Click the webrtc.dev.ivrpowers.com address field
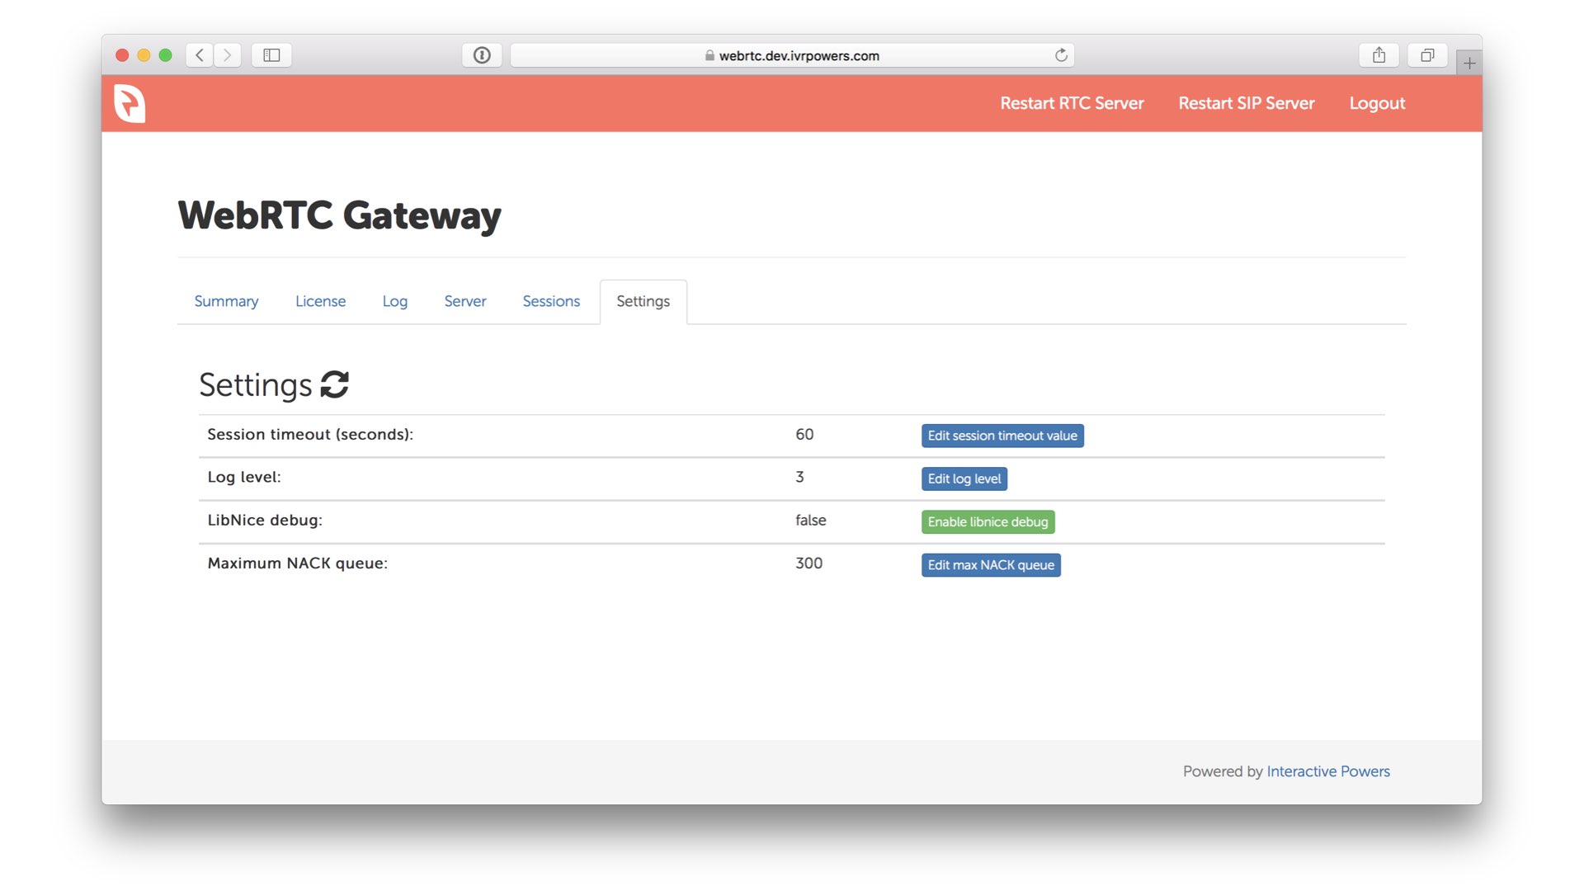Screen dimensions: 1584x891 pyautogui.click(x=792, y=55)
